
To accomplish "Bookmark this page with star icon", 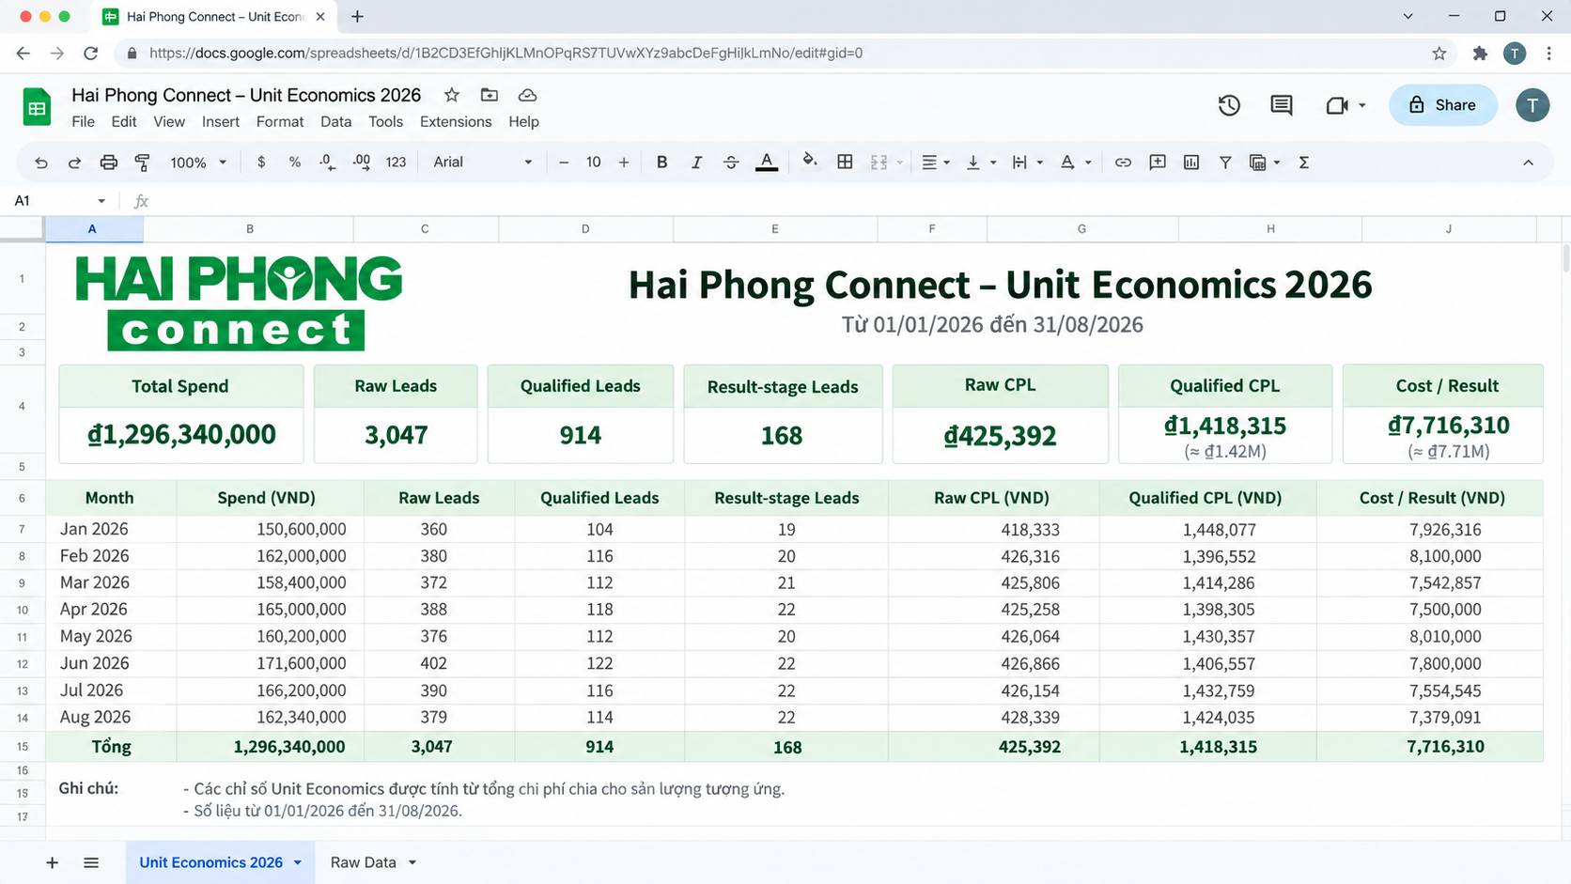I will pyautogui.click(x=1439, y=54).
